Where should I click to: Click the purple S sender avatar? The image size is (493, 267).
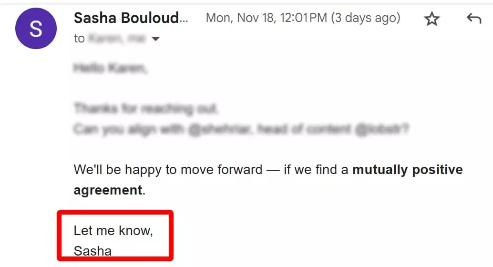click(36, 29)
